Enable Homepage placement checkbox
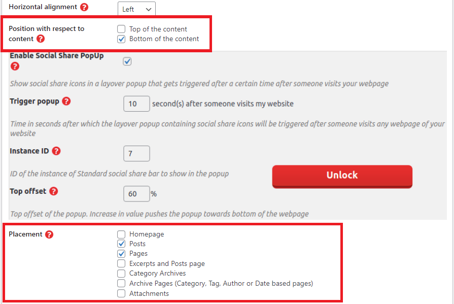 (121, 234)
